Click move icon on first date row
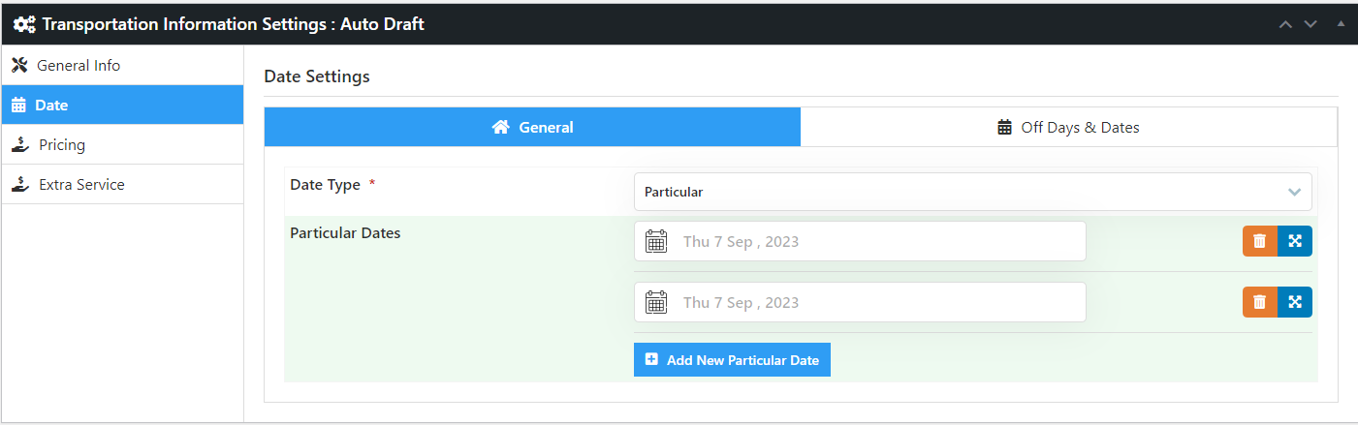 [x=1295, y=241]
